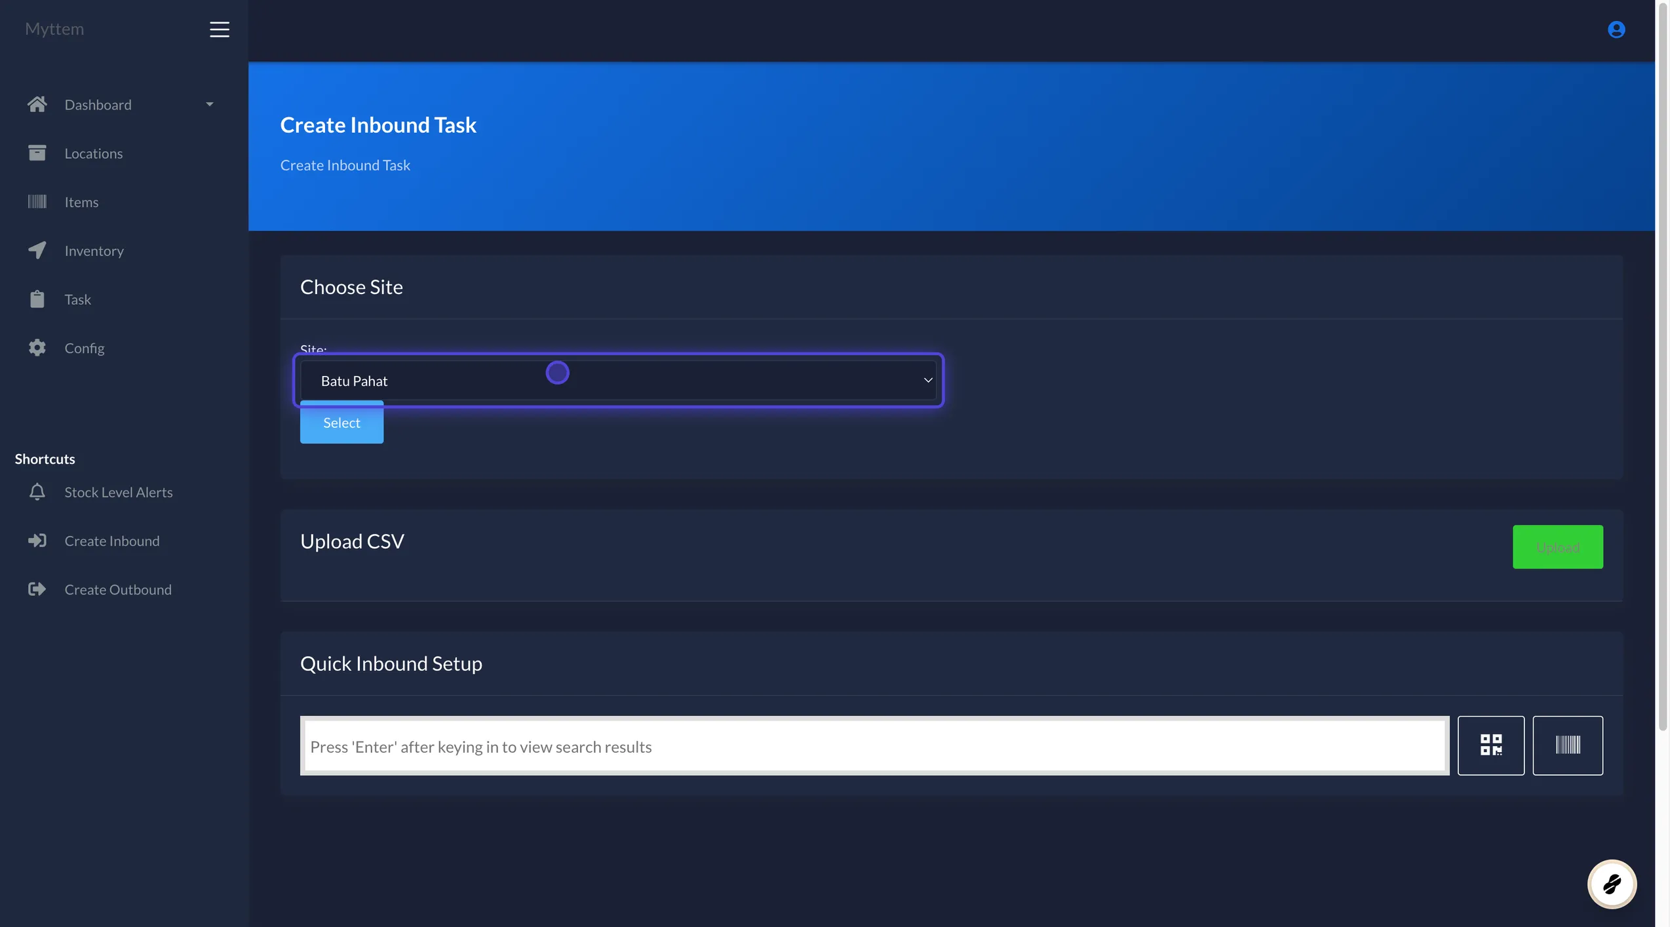Click the Stock Level Alerts bell icon
1670x927 pixels.
click(x=37, y=492)
